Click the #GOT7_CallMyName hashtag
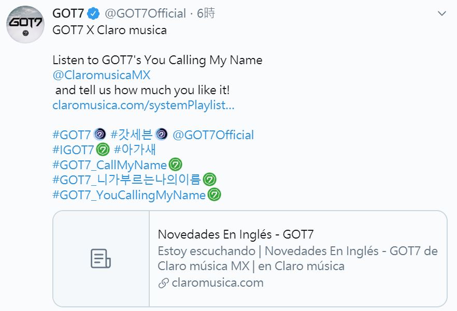The image size is (457, 311). pyautogui.click(x=110, y=165)
